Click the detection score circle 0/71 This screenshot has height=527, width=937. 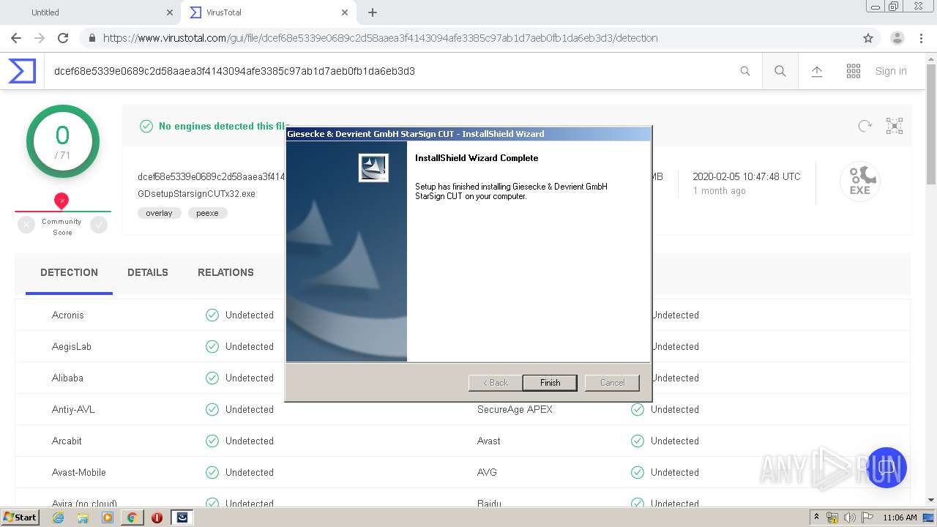pyautogui.click(x=62, y=141)
